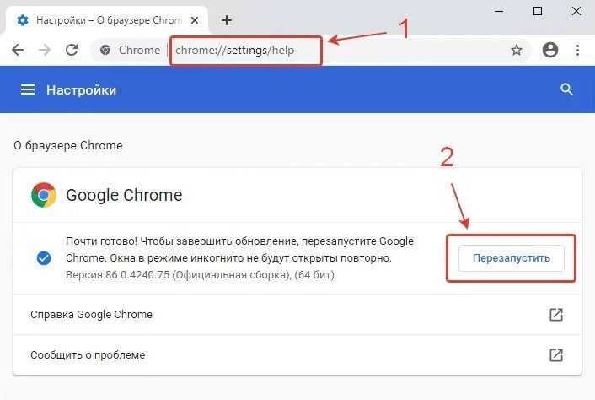The height and width of the screenshot is (400, 595).
Task: Open Chrome's three-dot menu
Action: tap(577, 50)
